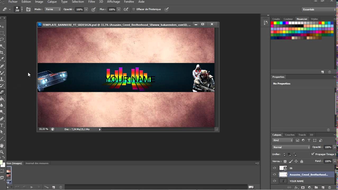Open the Fond fill dropdown

pos(334,161)
